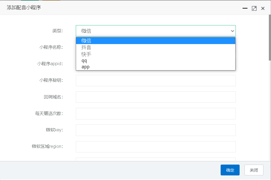Image resolution: width=271 pixels, height=180 pixels.
Task: Maximize the 添加配音小程序 dialog window
Action: pos(254,8)
